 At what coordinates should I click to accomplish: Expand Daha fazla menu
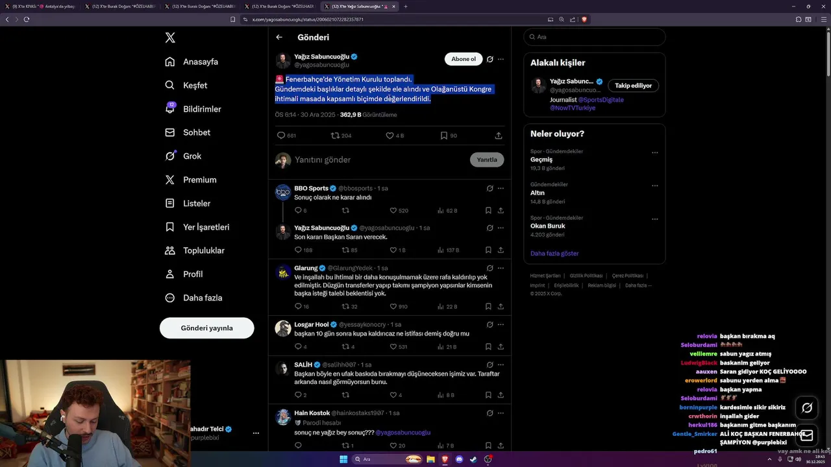point(193,298)
